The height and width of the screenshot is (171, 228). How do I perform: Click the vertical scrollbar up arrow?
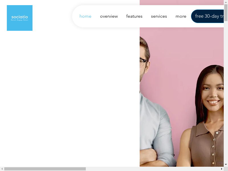[x=226, y=2]
